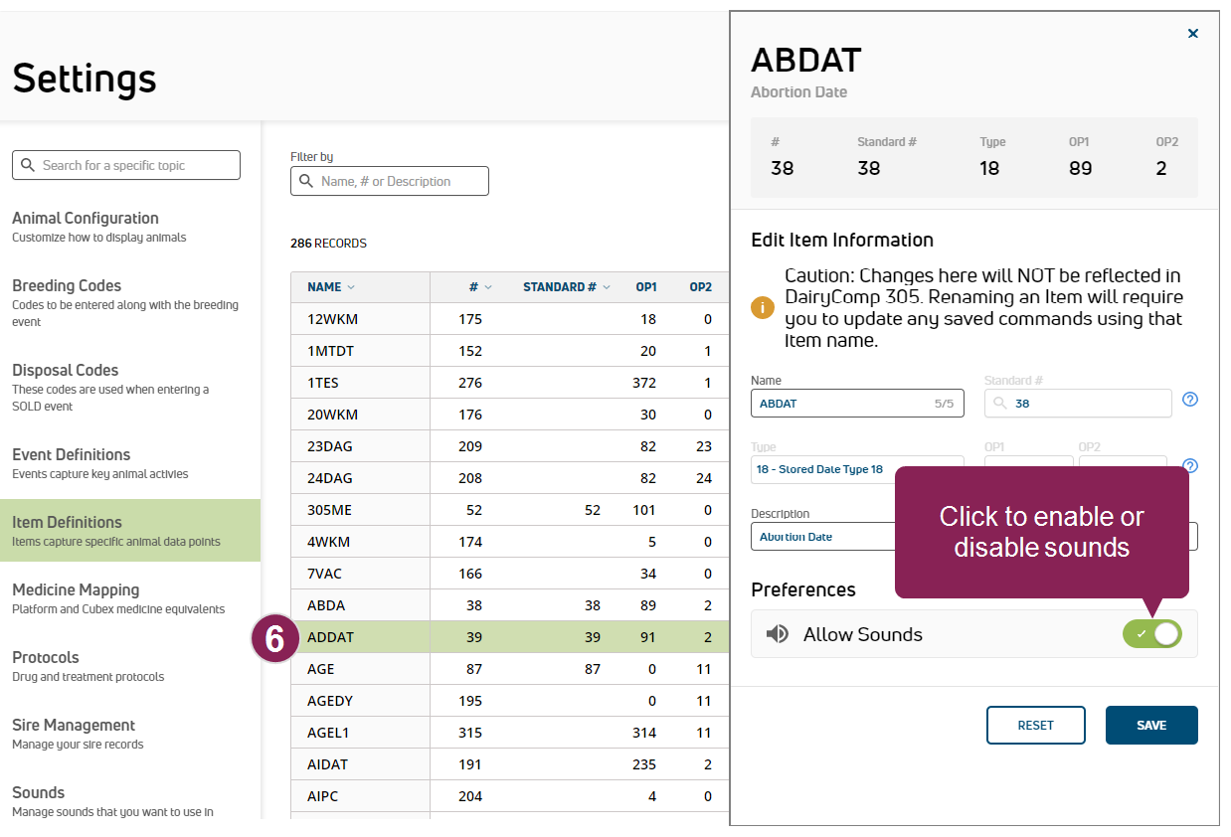Click the help icon beside OP2 field
The image size is (1231, 837).
1189,465
